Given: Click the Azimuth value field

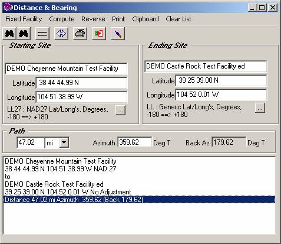Looking at the screenshot, I should tap(135, 142).
